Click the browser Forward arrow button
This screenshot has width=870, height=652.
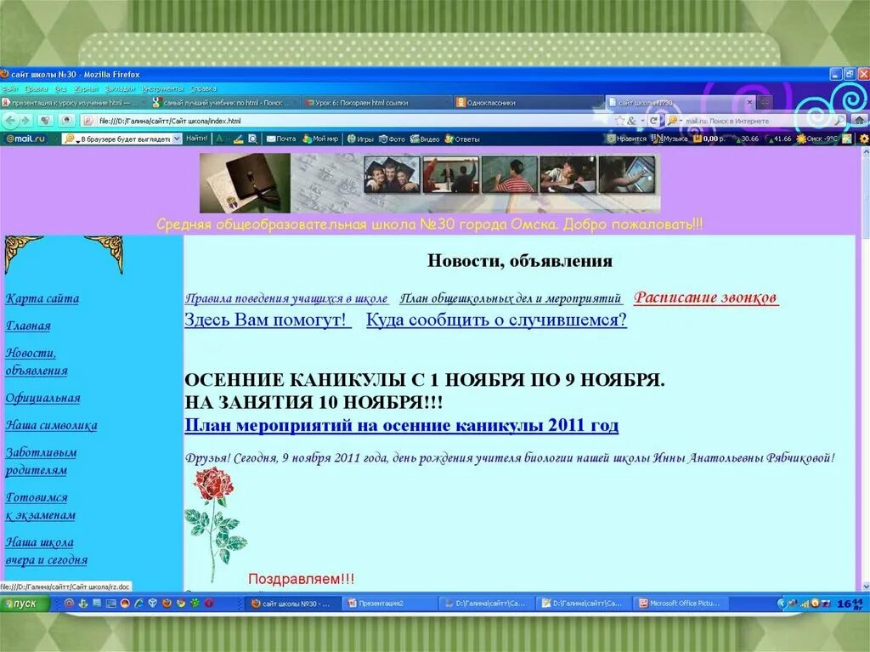pyautogui.click(x=25, y=120)
